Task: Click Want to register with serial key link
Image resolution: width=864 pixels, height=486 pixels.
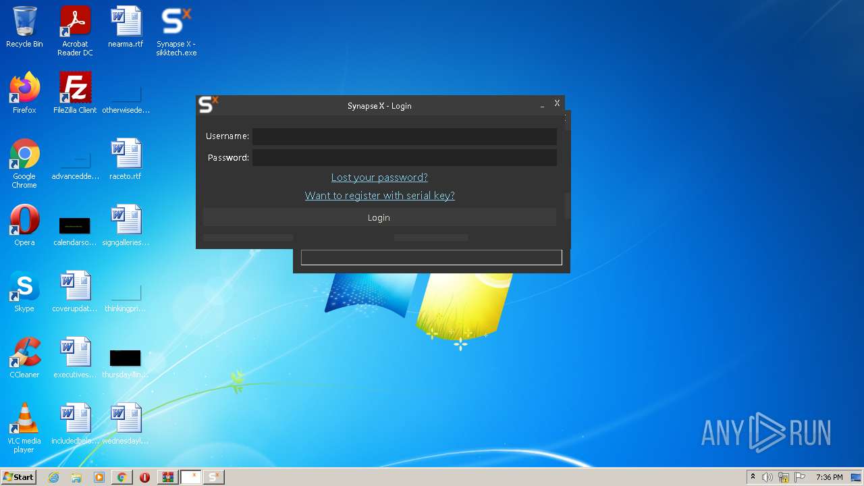Action: (x=379, y=196)
